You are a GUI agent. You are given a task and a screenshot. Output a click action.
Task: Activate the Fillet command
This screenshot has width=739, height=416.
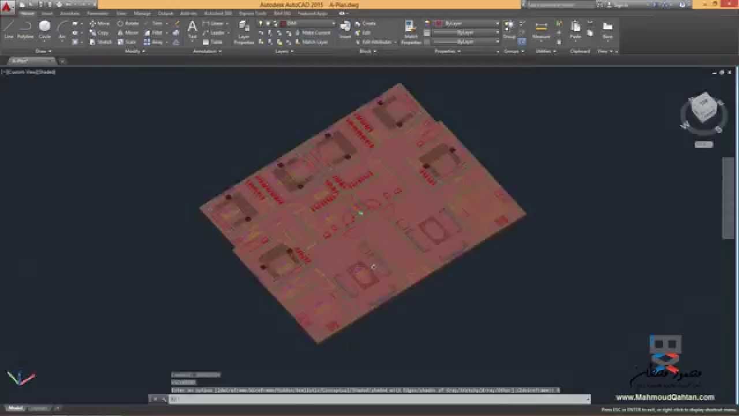(x=154, y=33)
